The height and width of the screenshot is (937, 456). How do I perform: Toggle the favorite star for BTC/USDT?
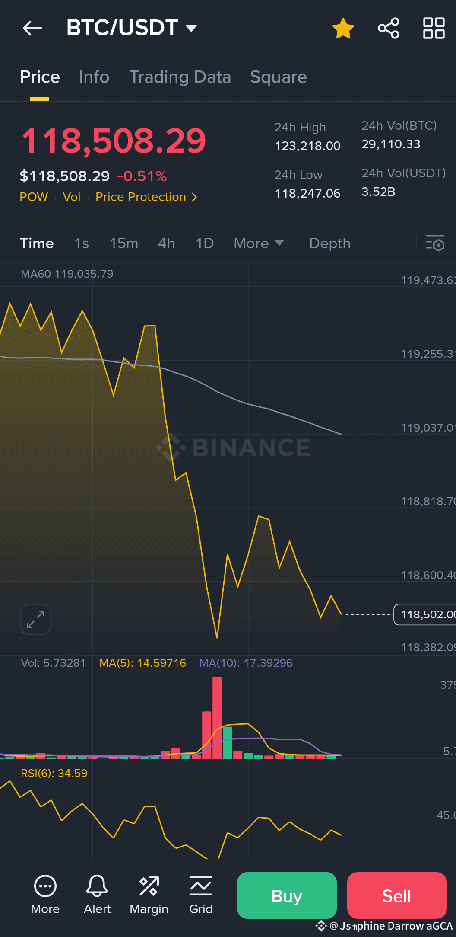point(343,29)
